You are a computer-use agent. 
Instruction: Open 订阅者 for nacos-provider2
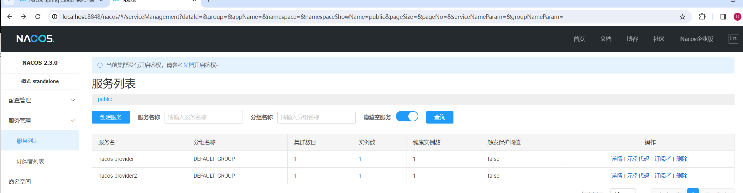click(x=663, y=176)
